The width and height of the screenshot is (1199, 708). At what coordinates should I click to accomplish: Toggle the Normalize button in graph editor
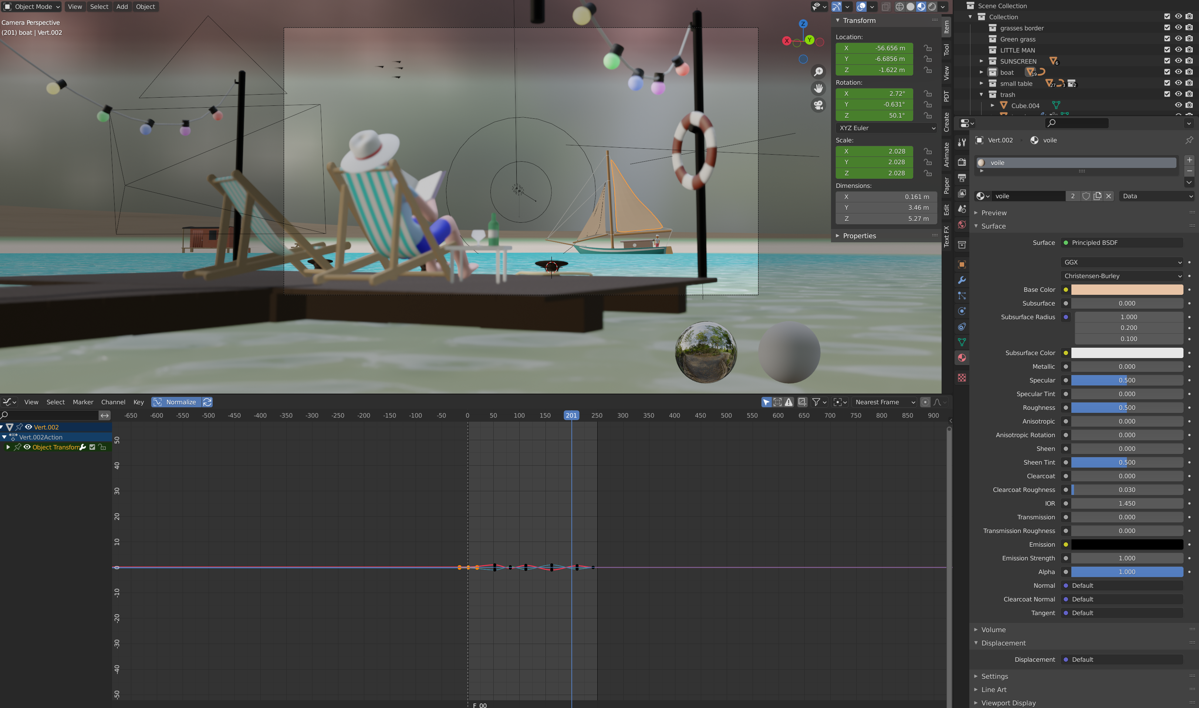coord(176,402)
